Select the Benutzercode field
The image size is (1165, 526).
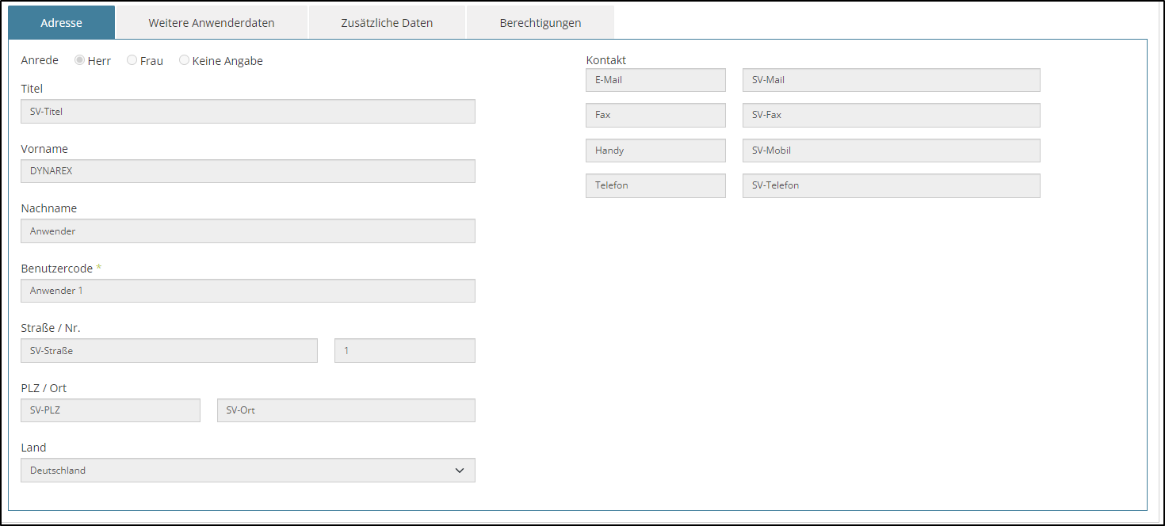click(247, 291)
